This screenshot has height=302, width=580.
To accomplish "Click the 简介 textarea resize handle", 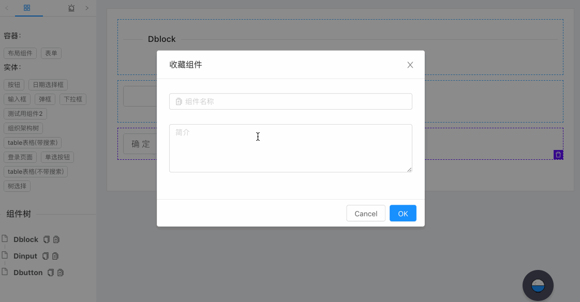I will coord(409,170).
